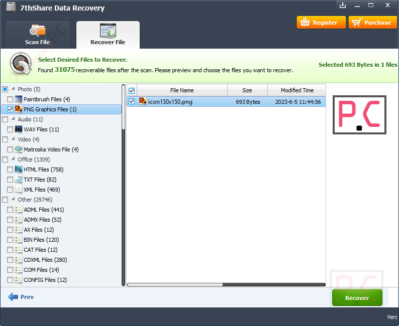Check the COM Files checkbox

pyautogui.click(x=10, y=270)
